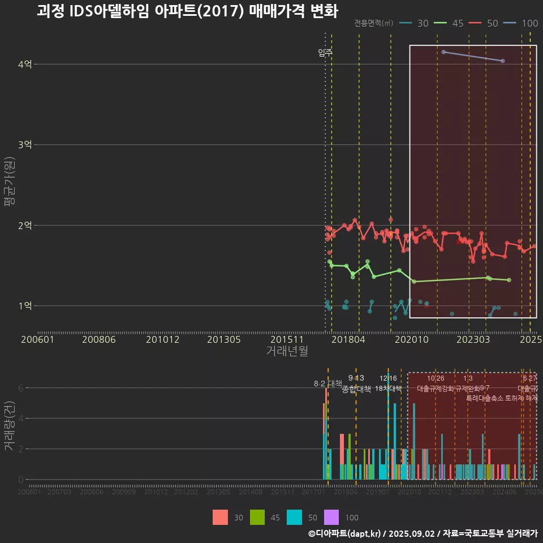Click '201511' on the price chart x-axis

pyautogui.click(x=287, y=339)
